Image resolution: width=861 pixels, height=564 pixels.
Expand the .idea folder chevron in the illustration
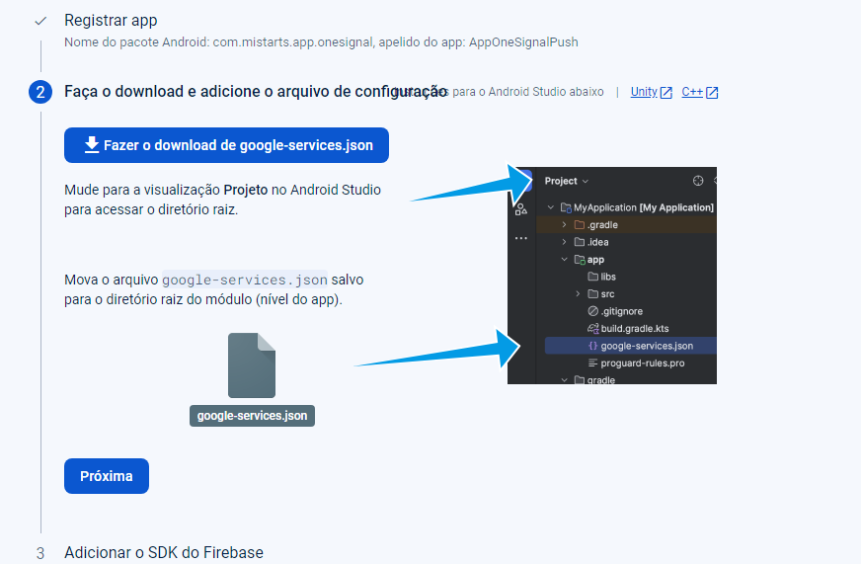[564, 242]
